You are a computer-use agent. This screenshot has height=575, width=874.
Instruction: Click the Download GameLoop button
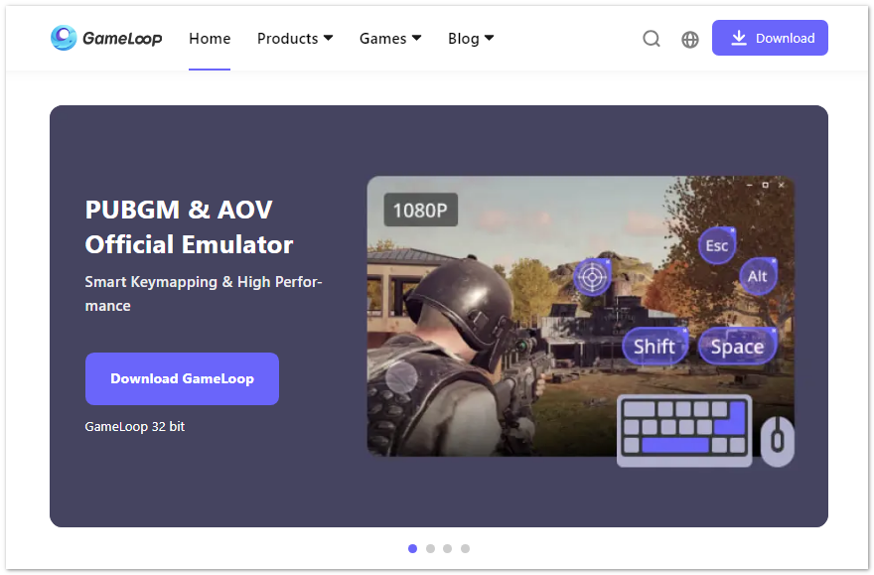(183, 379)
